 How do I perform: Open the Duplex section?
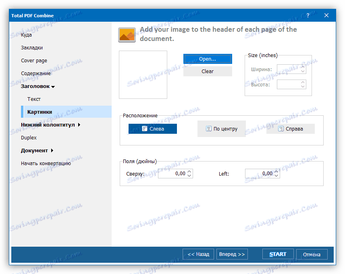coord(29,137)
